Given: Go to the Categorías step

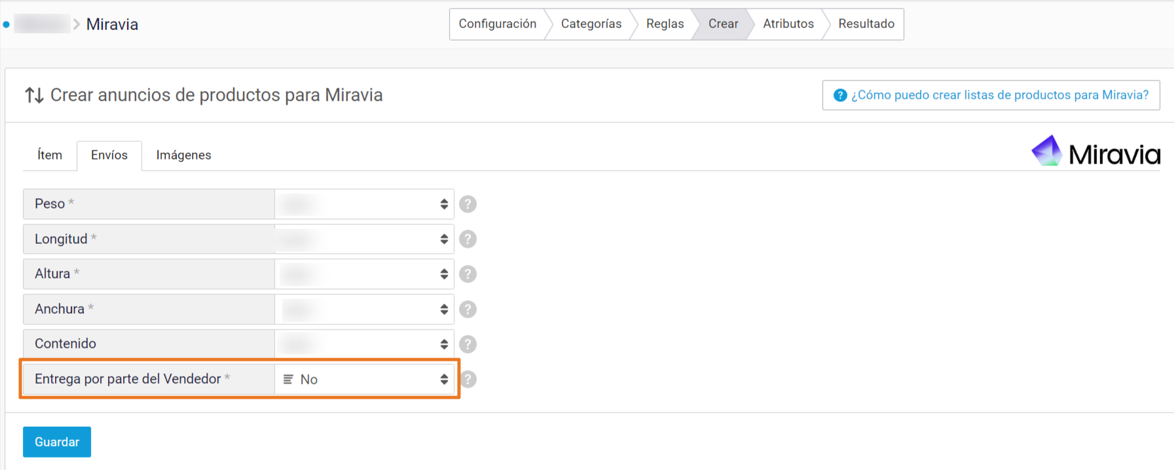Looking at the screenshot, I should point(591,24).
